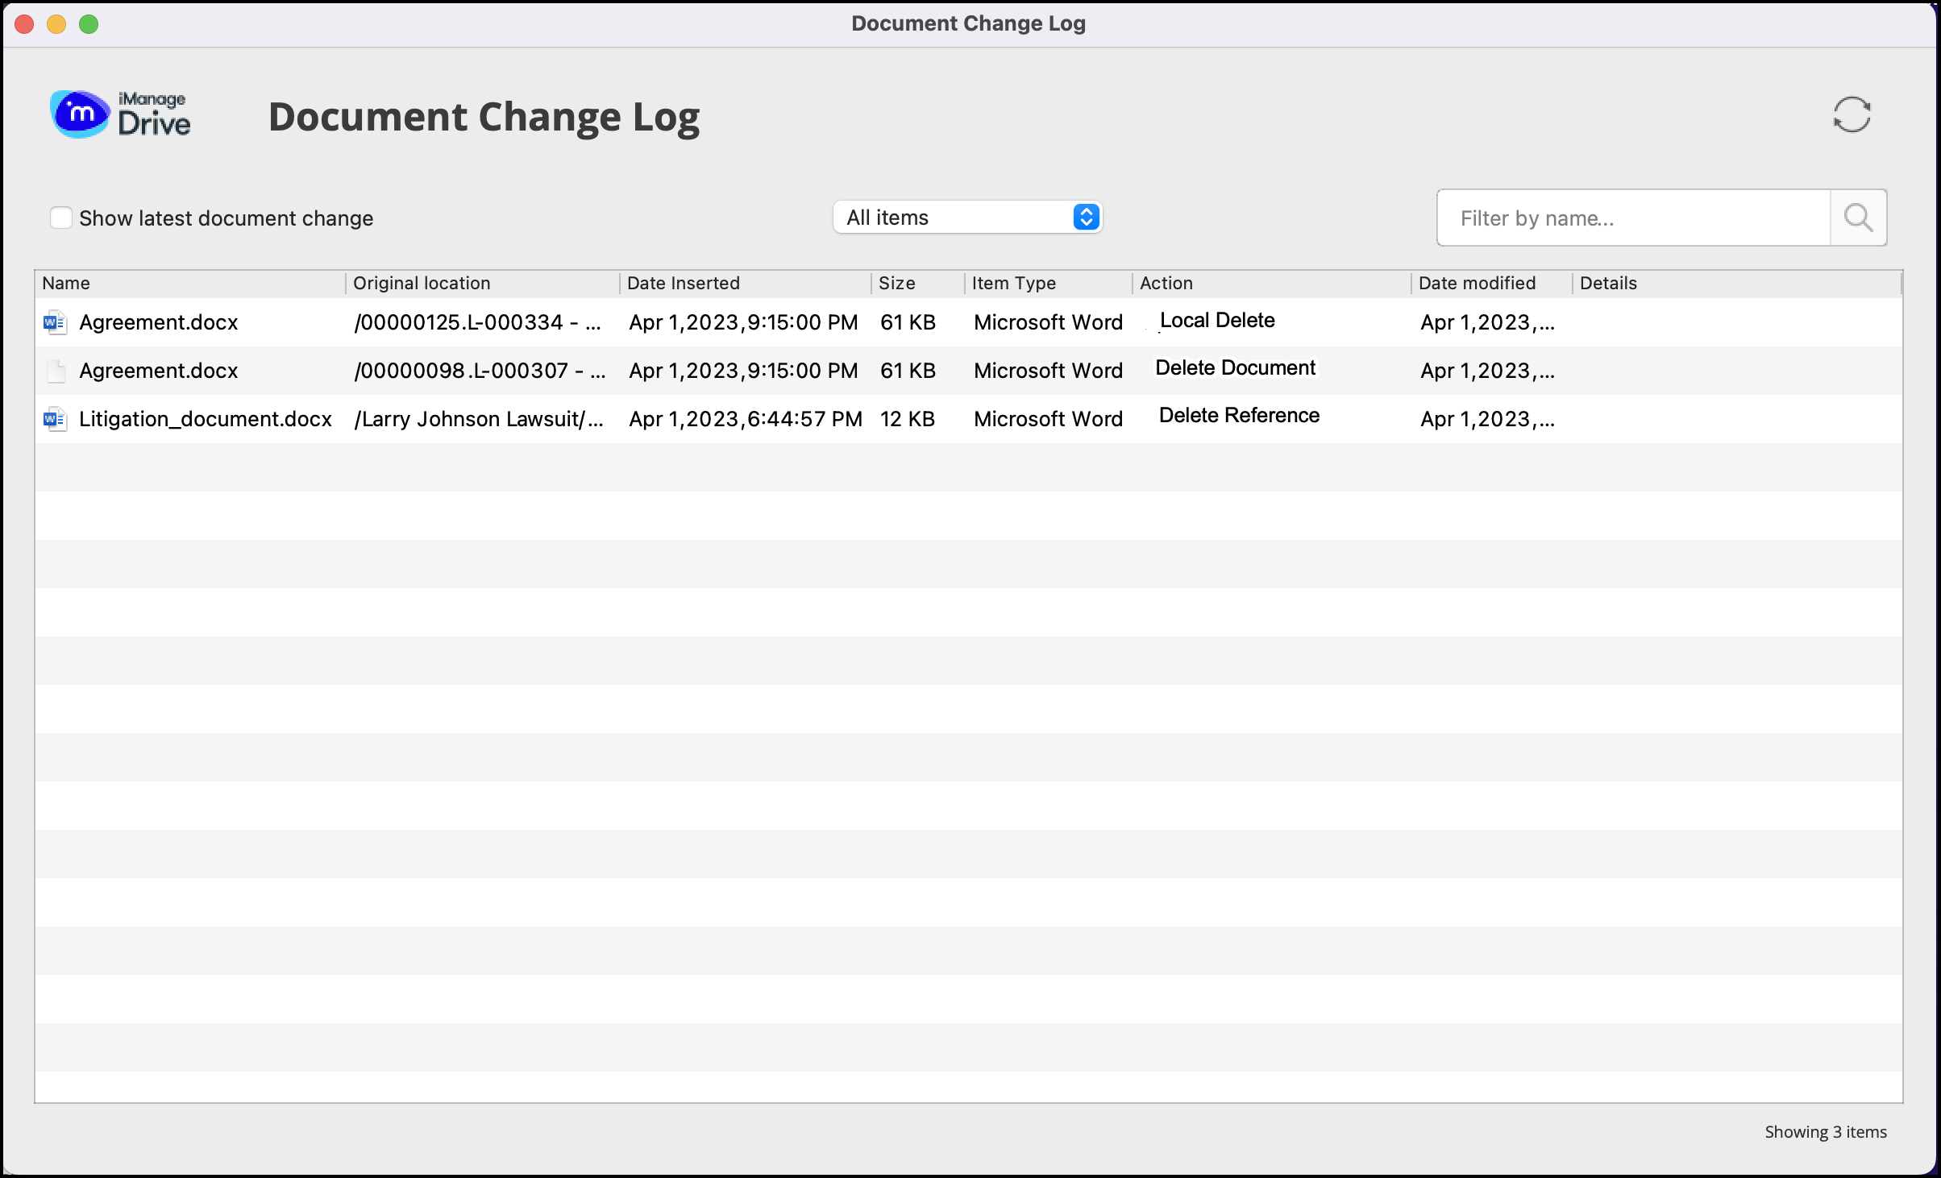Select the Delete Document action row

click(x=1234, y=368)
